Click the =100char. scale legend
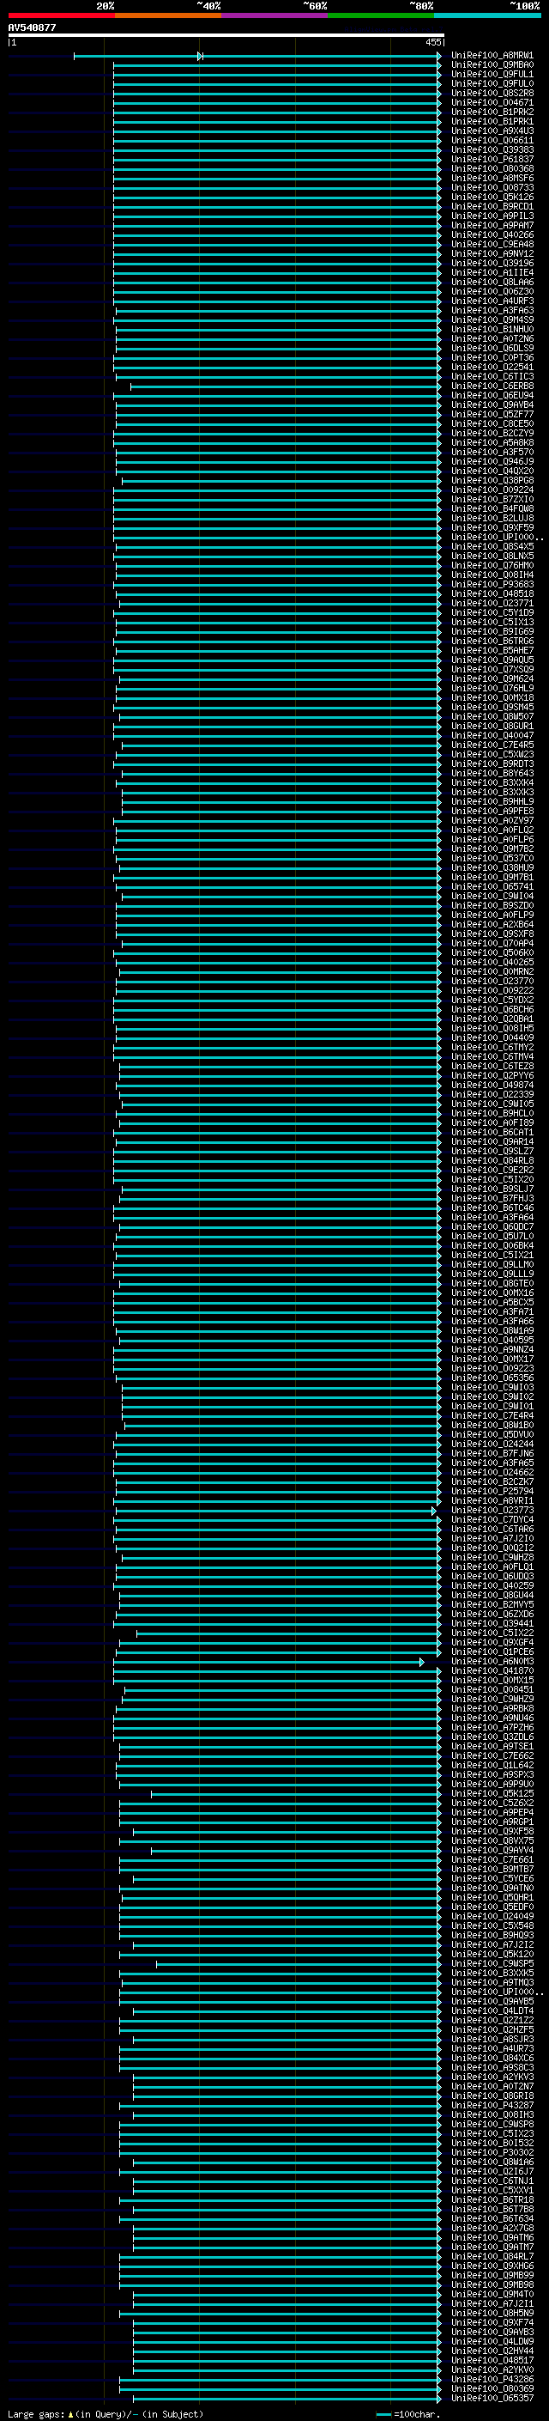 pyautogui.click(x=407, y=2413)
